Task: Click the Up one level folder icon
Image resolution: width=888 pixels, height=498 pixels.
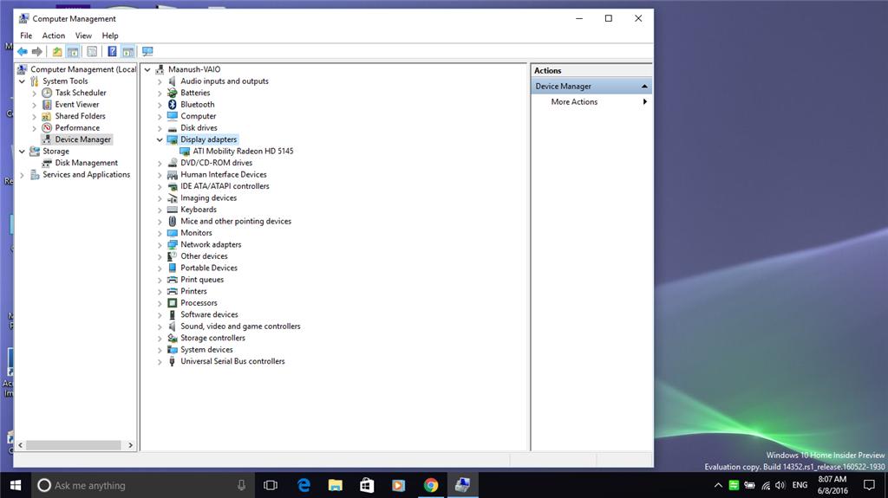Action: click(57, 51)
